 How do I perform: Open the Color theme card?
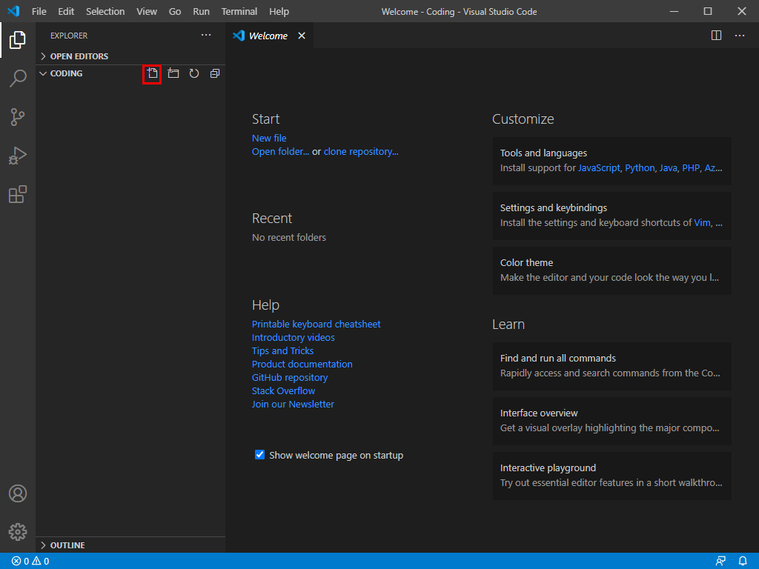click(x=611, y=270)
